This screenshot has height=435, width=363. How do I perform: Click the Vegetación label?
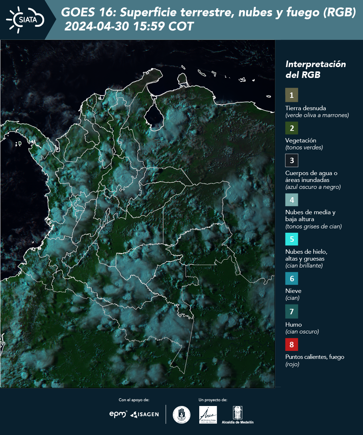point(301,141)
